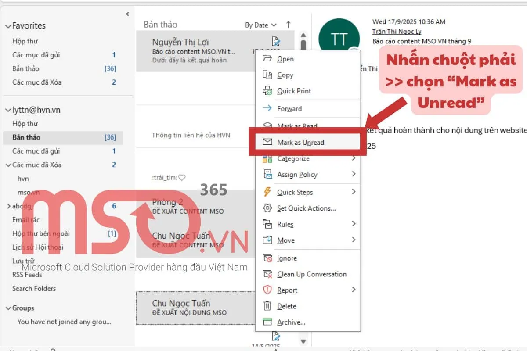The image size is (527, 351).
Task: Click the Set Quick Actions gear icon
Action: [267, 208]
